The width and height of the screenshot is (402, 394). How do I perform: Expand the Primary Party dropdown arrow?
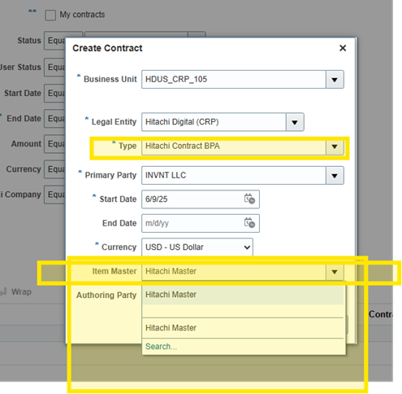[335, 176]
